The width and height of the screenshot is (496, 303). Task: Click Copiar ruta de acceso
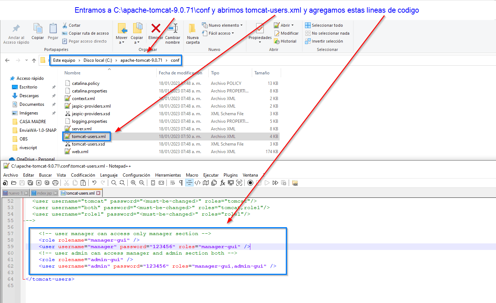tap(89, 33)
